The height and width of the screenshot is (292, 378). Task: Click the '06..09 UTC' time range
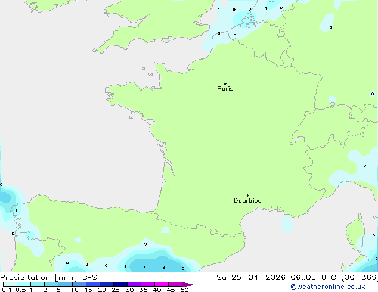click(x=313, y=278)
